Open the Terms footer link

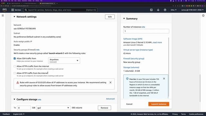[x=183, y=114]
